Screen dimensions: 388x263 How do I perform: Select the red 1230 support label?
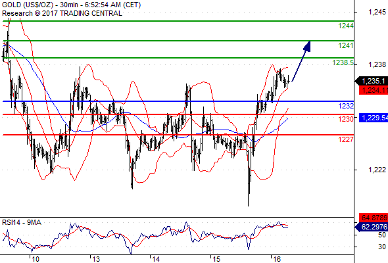pos(346,119)
